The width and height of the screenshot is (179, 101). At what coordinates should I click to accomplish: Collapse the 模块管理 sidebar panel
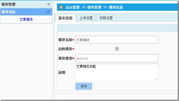(49, 4)
